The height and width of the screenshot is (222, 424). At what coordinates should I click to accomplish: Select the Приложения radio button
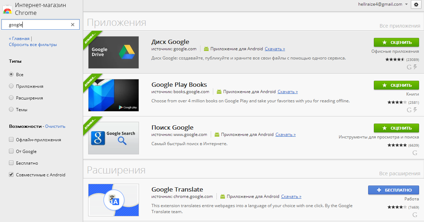(x=11, y=86)
